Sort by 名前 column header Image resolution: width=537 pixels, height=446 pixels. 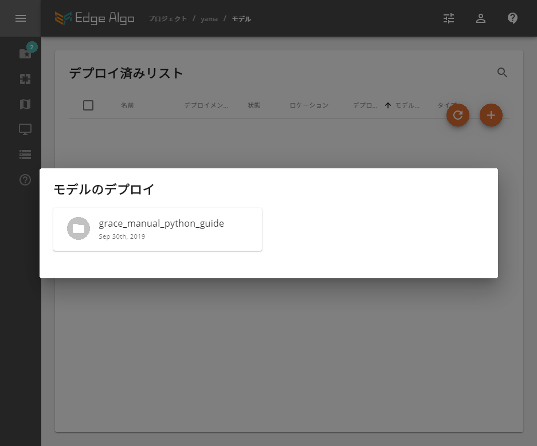point(127,105)
